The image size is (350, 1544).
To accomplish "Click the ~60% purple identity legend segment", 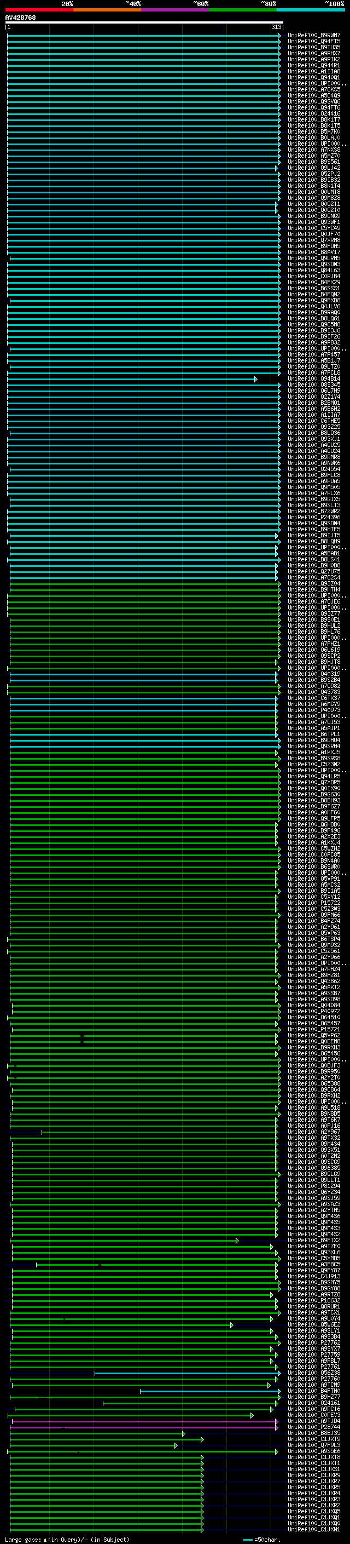I will pyautogui.click(x=176, y=10).
